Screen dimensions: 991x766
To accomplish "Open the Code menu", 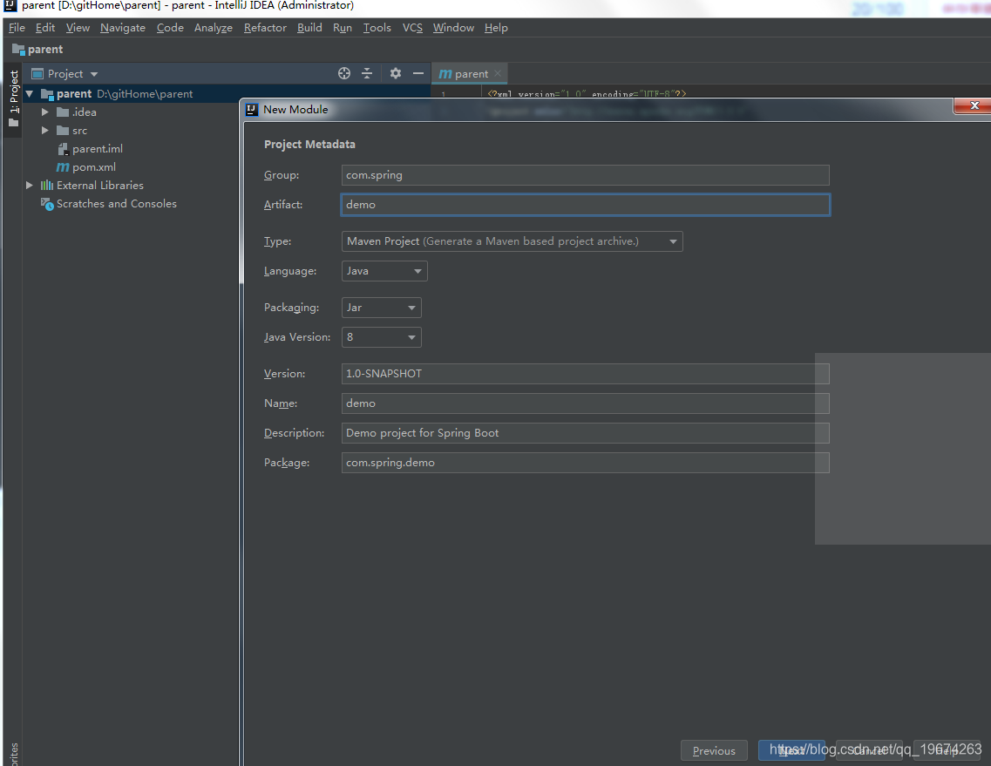I will (x=170, y=28).
